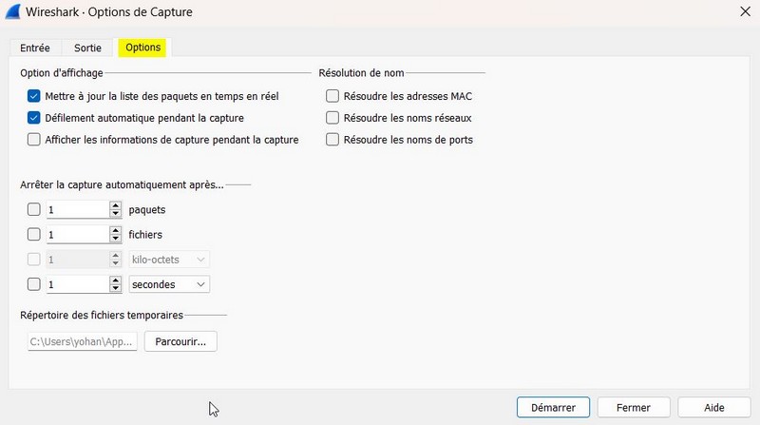Click the temporary files directory path field
Screen dimensions: 760x425
click(x=83, y=341)
